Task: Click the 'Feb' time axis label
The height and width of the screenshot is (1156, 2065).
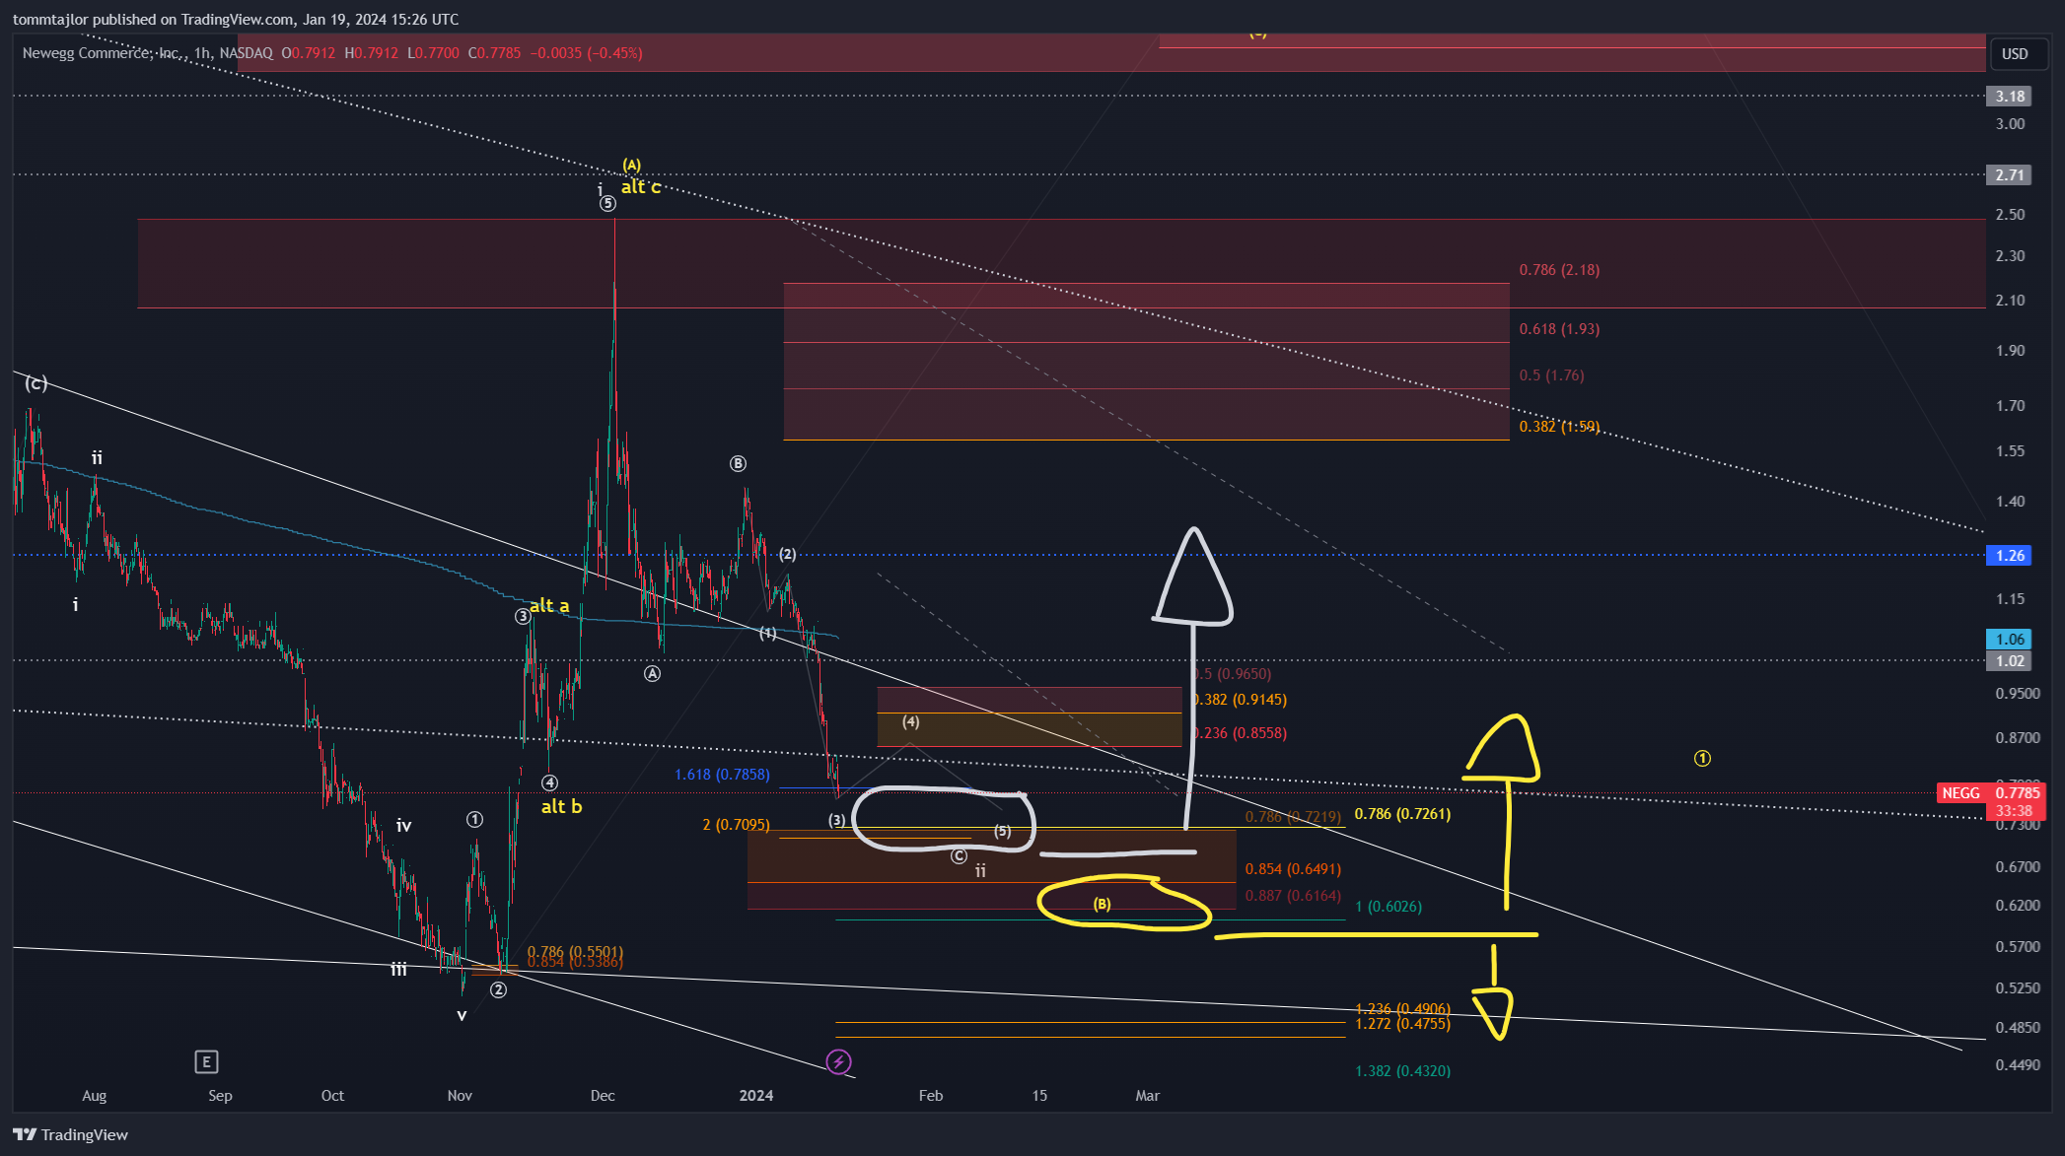Action: (931, 1095)
